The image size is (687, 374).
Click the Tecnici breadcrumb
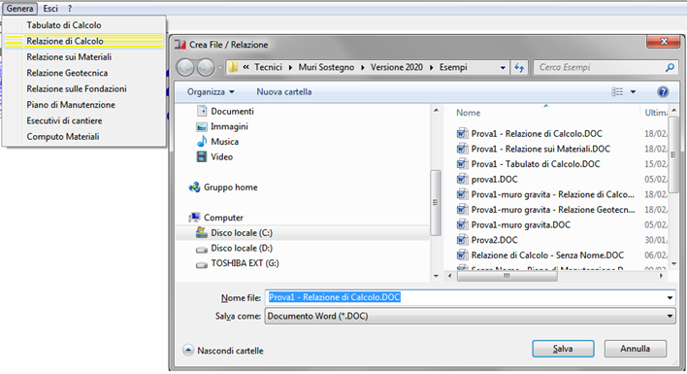pos(268,68)
